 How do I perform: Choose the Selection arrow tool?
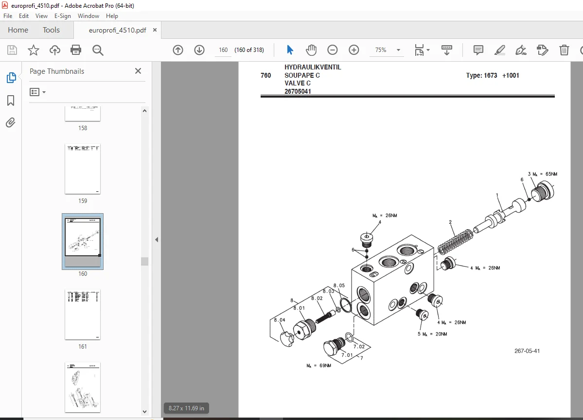(x=290, y=50)
